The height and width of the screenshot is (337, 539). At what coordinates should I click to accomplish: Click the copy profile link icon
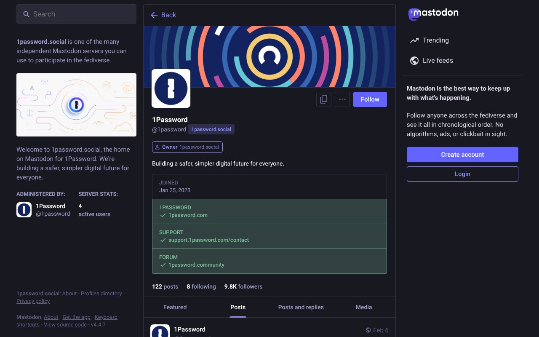[323, 99]
